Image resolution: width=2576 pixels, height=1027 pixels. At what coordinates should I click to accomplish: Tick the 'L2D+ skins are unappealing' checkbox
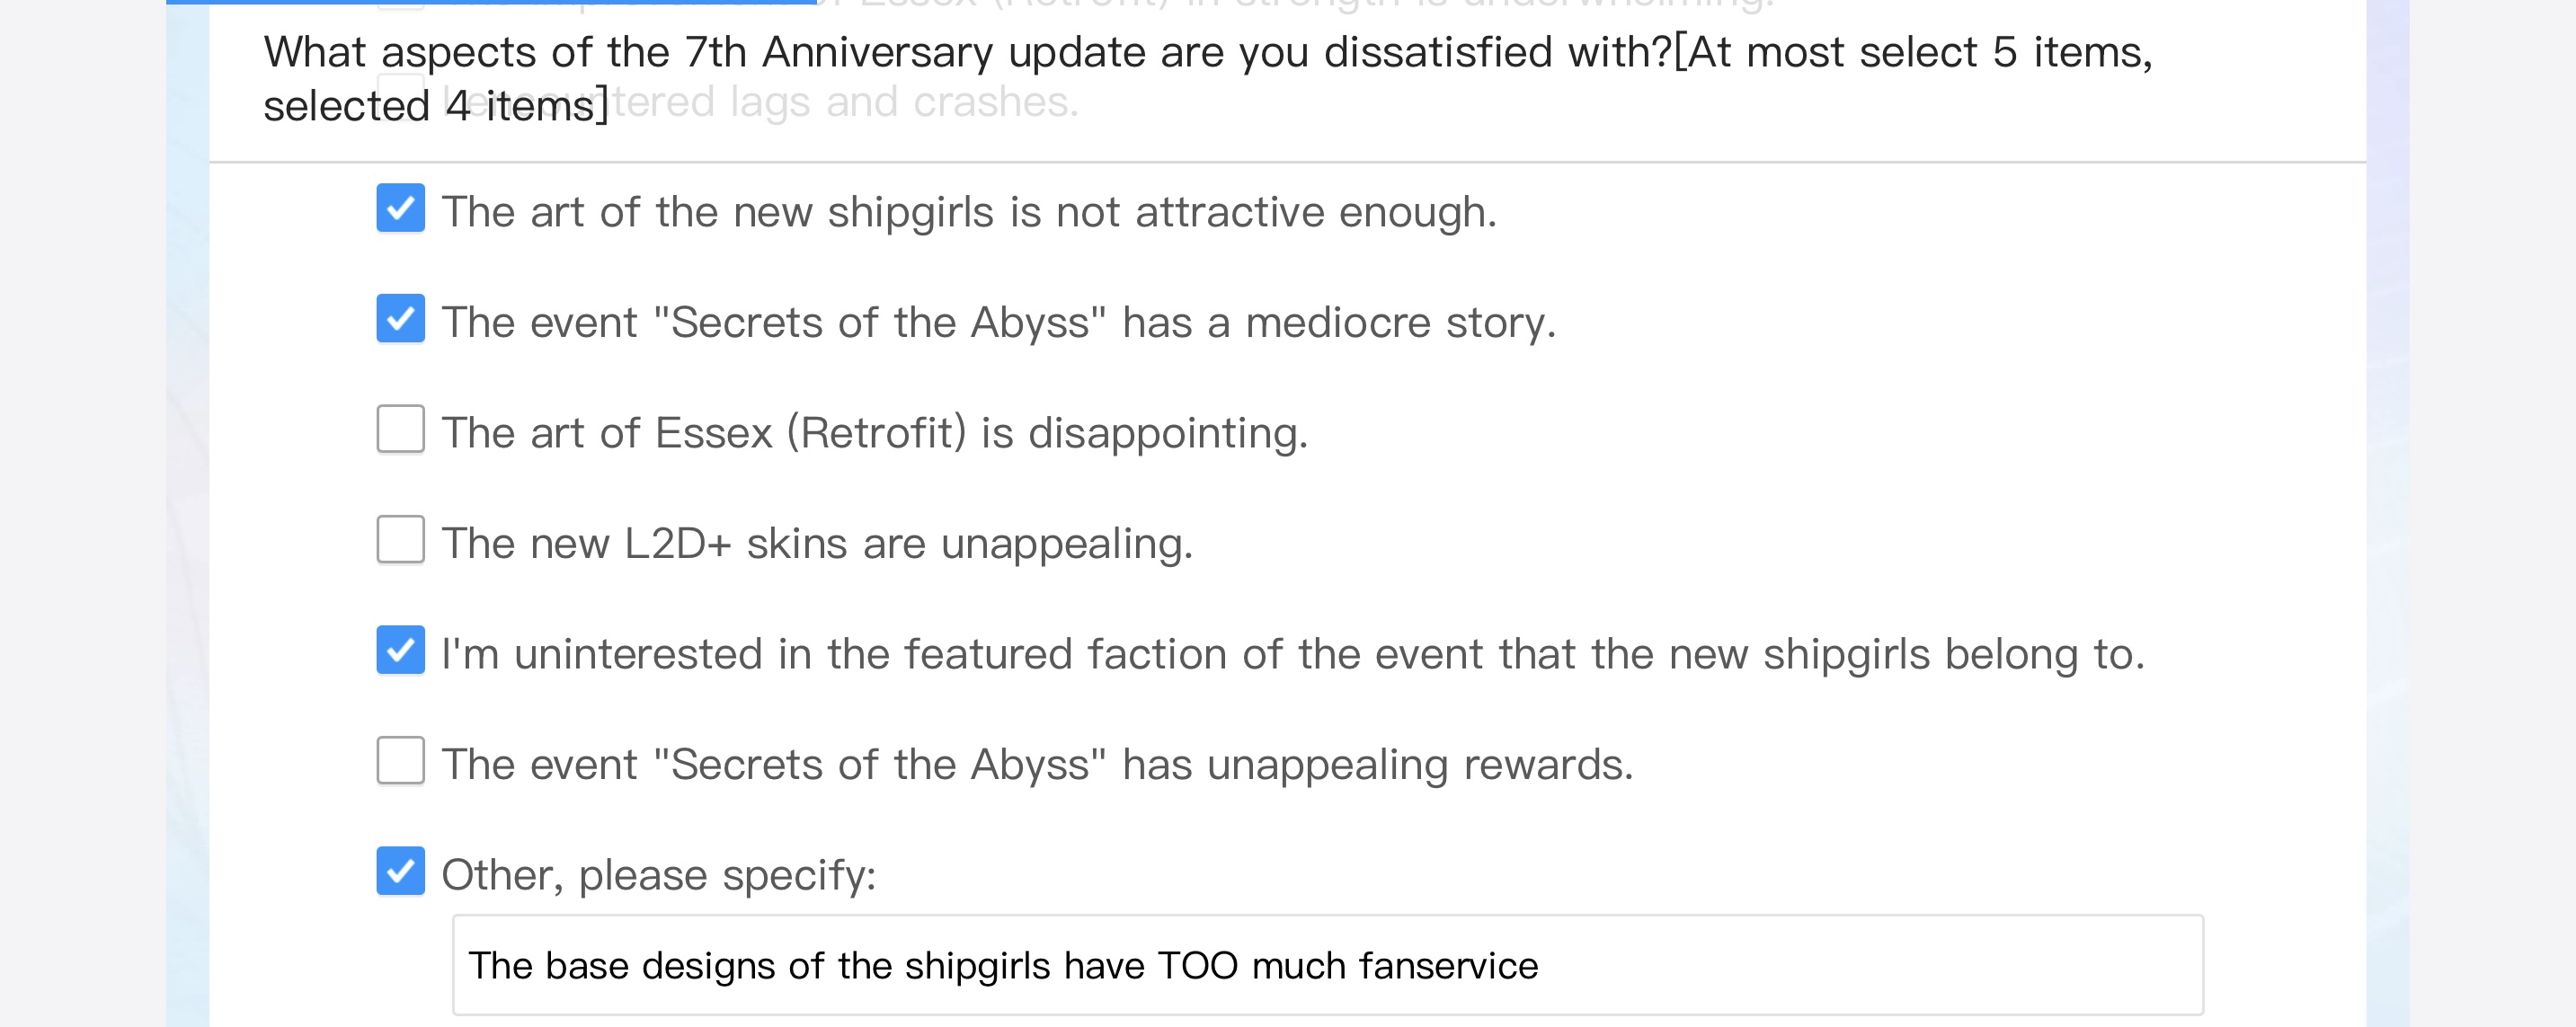click(x=400, y=540)
